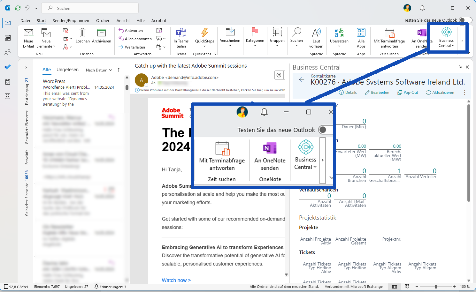Image resolution: width=476 pixels, height=292 pixels.
Task: Open Tasks clipboard icon in navigation bar
Action: tap(8, 82)
